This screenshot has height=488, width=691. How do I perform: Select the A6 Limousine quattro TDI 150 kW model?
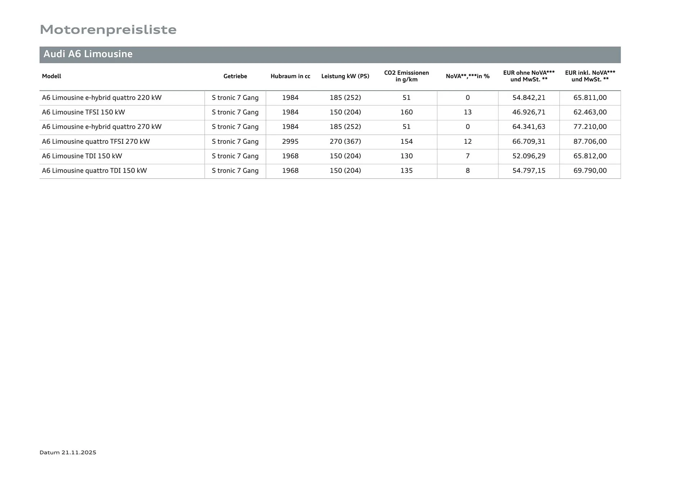coord(94,171)
